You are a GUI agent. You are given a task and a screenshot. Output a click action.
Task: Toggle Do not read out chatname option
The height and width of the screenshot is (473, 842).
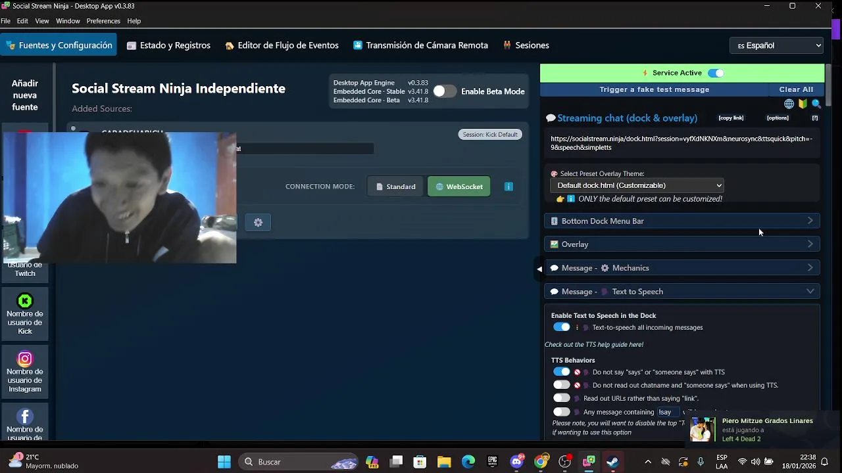(x=562, y=385)
